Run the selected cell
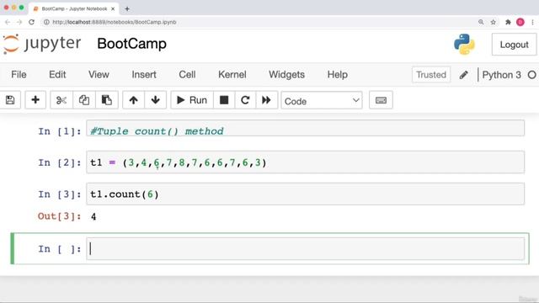Screen dimensions: 539x303 coord(192,100)
